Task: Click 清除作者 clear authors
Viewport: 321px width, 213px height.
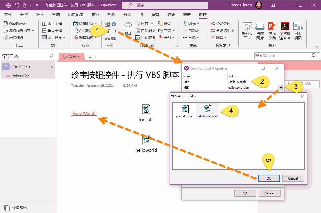Action: click(13, 38)
